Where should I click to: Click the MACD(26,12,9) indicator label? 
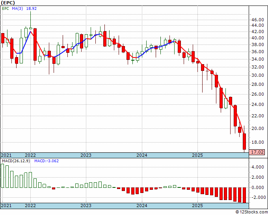(x=16, y=161)
